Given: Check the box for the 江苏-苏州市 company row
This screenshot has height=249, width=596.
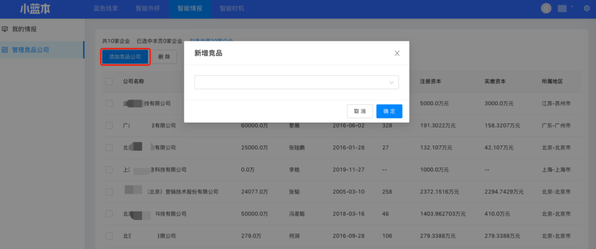Looking at the screenshot, I should (109, 104).
